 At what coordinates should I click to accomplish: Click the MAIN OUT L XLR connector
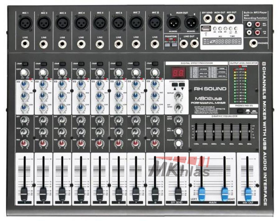174,23
